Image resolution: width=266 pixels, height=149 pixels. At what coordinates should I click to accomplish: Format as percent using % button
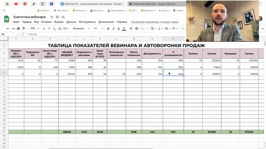[49, 29]
